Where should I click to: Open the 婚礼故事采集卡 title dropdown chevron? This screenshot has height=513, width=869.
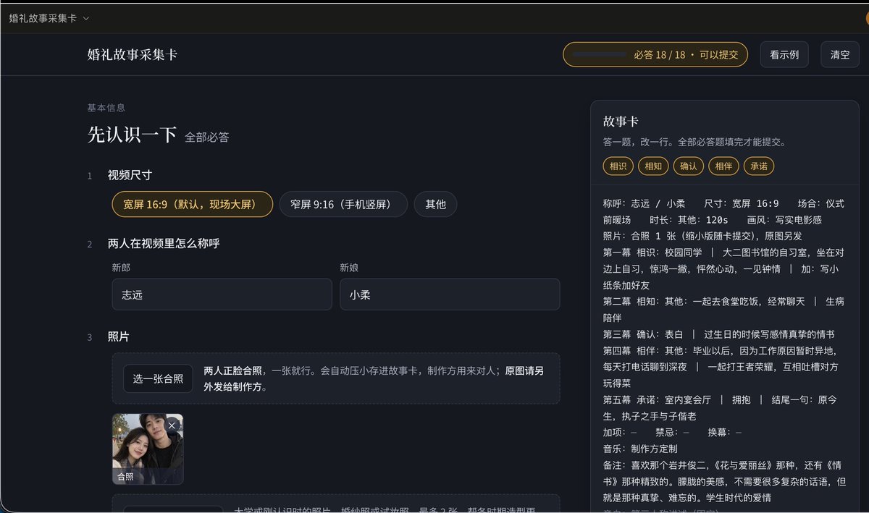tap(87, 18)
